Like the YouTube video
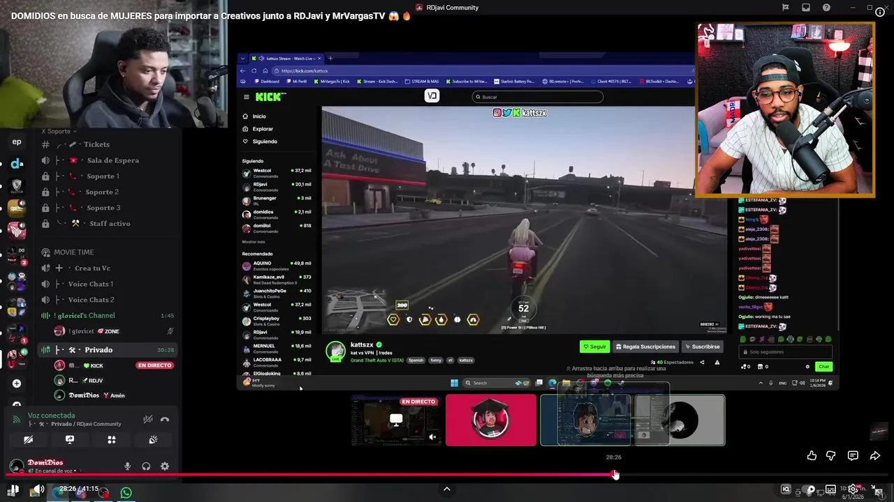This screenshot has height=502, width=894. pos(812,455)
